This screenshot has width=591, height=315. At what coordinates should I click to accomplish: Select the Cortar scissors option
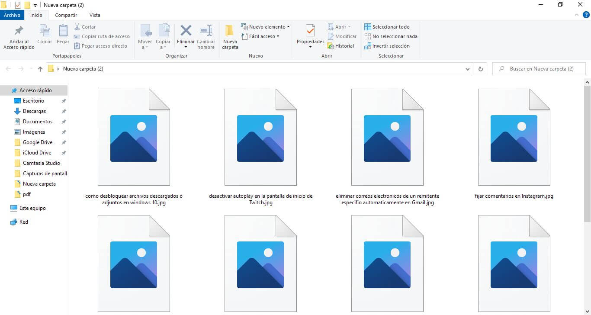[x=85, y=27]
